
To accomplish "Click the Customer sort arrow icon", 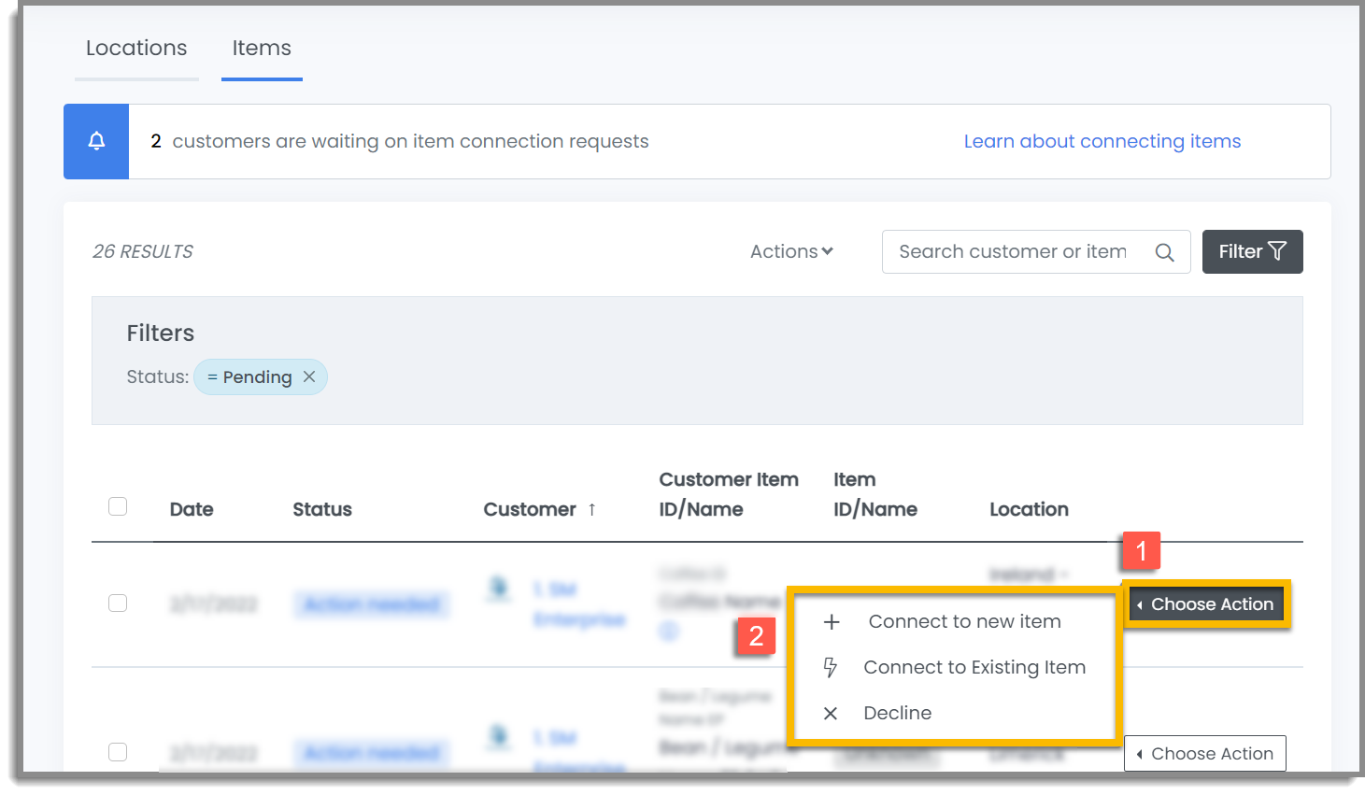I will click(591, 509).
